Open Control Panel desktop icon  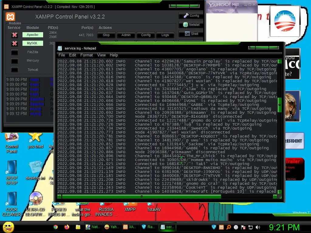12,143
